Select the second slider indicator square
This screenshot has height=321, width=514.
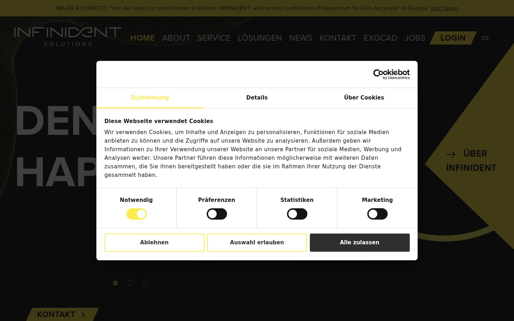pyautogui.click(x=130, y=283)
